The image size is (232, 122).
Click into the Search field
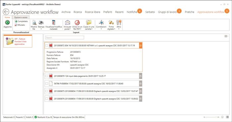(65, 38)
